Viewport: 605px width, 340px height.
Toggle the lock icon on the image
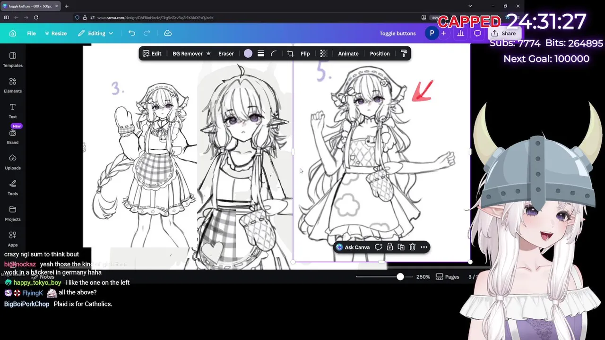point(390,247)
